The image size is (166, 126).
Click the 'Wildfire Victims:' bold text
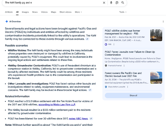pos(17,51)
